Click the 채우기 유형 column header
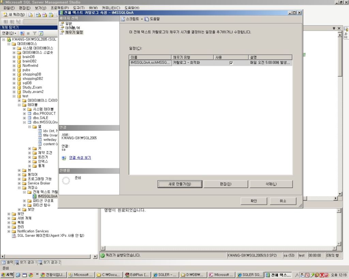Viewport: 349px width, 279px height. tap(193, 58)
